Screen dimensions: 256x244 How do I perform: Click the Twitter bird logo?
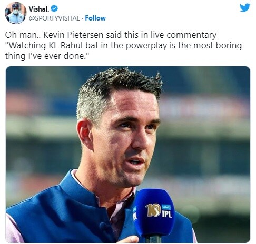click(x=245, y=8)
